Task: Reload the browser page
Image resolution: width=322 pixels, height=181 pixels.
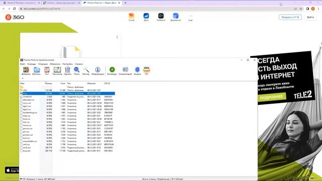Action: 15,9
